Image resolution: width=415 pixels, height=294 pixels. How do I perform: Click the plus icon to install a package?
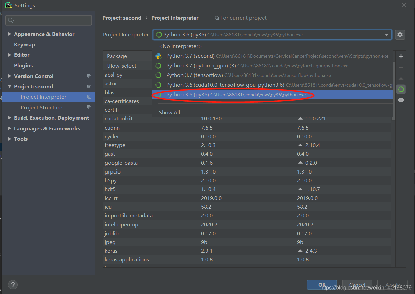coord(401,56)
